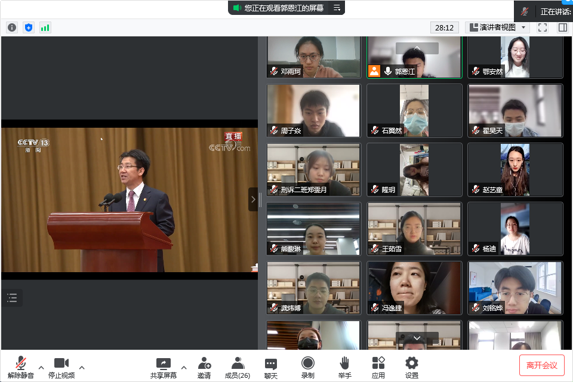Open the 邀请 invite option
573x382 pixels.
pyautogui.click(x=204, y=367)
